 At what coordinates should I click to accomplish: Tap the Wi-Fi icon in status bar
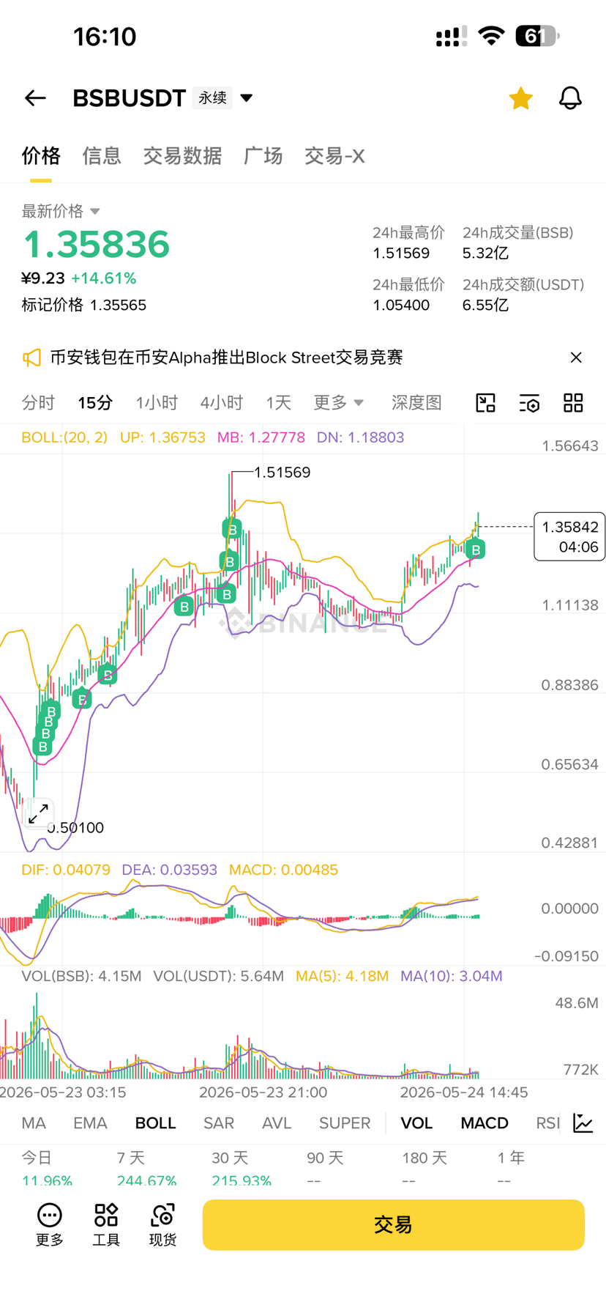pos(491,36)
